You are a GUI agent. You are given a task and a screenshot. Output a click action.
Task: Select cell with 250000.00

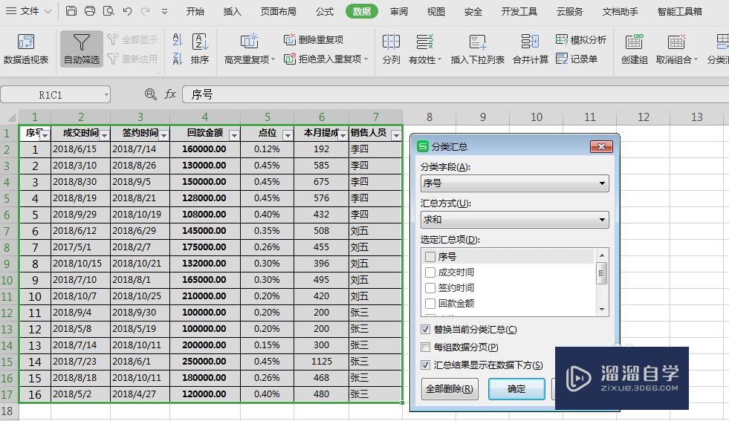point(205,362)
